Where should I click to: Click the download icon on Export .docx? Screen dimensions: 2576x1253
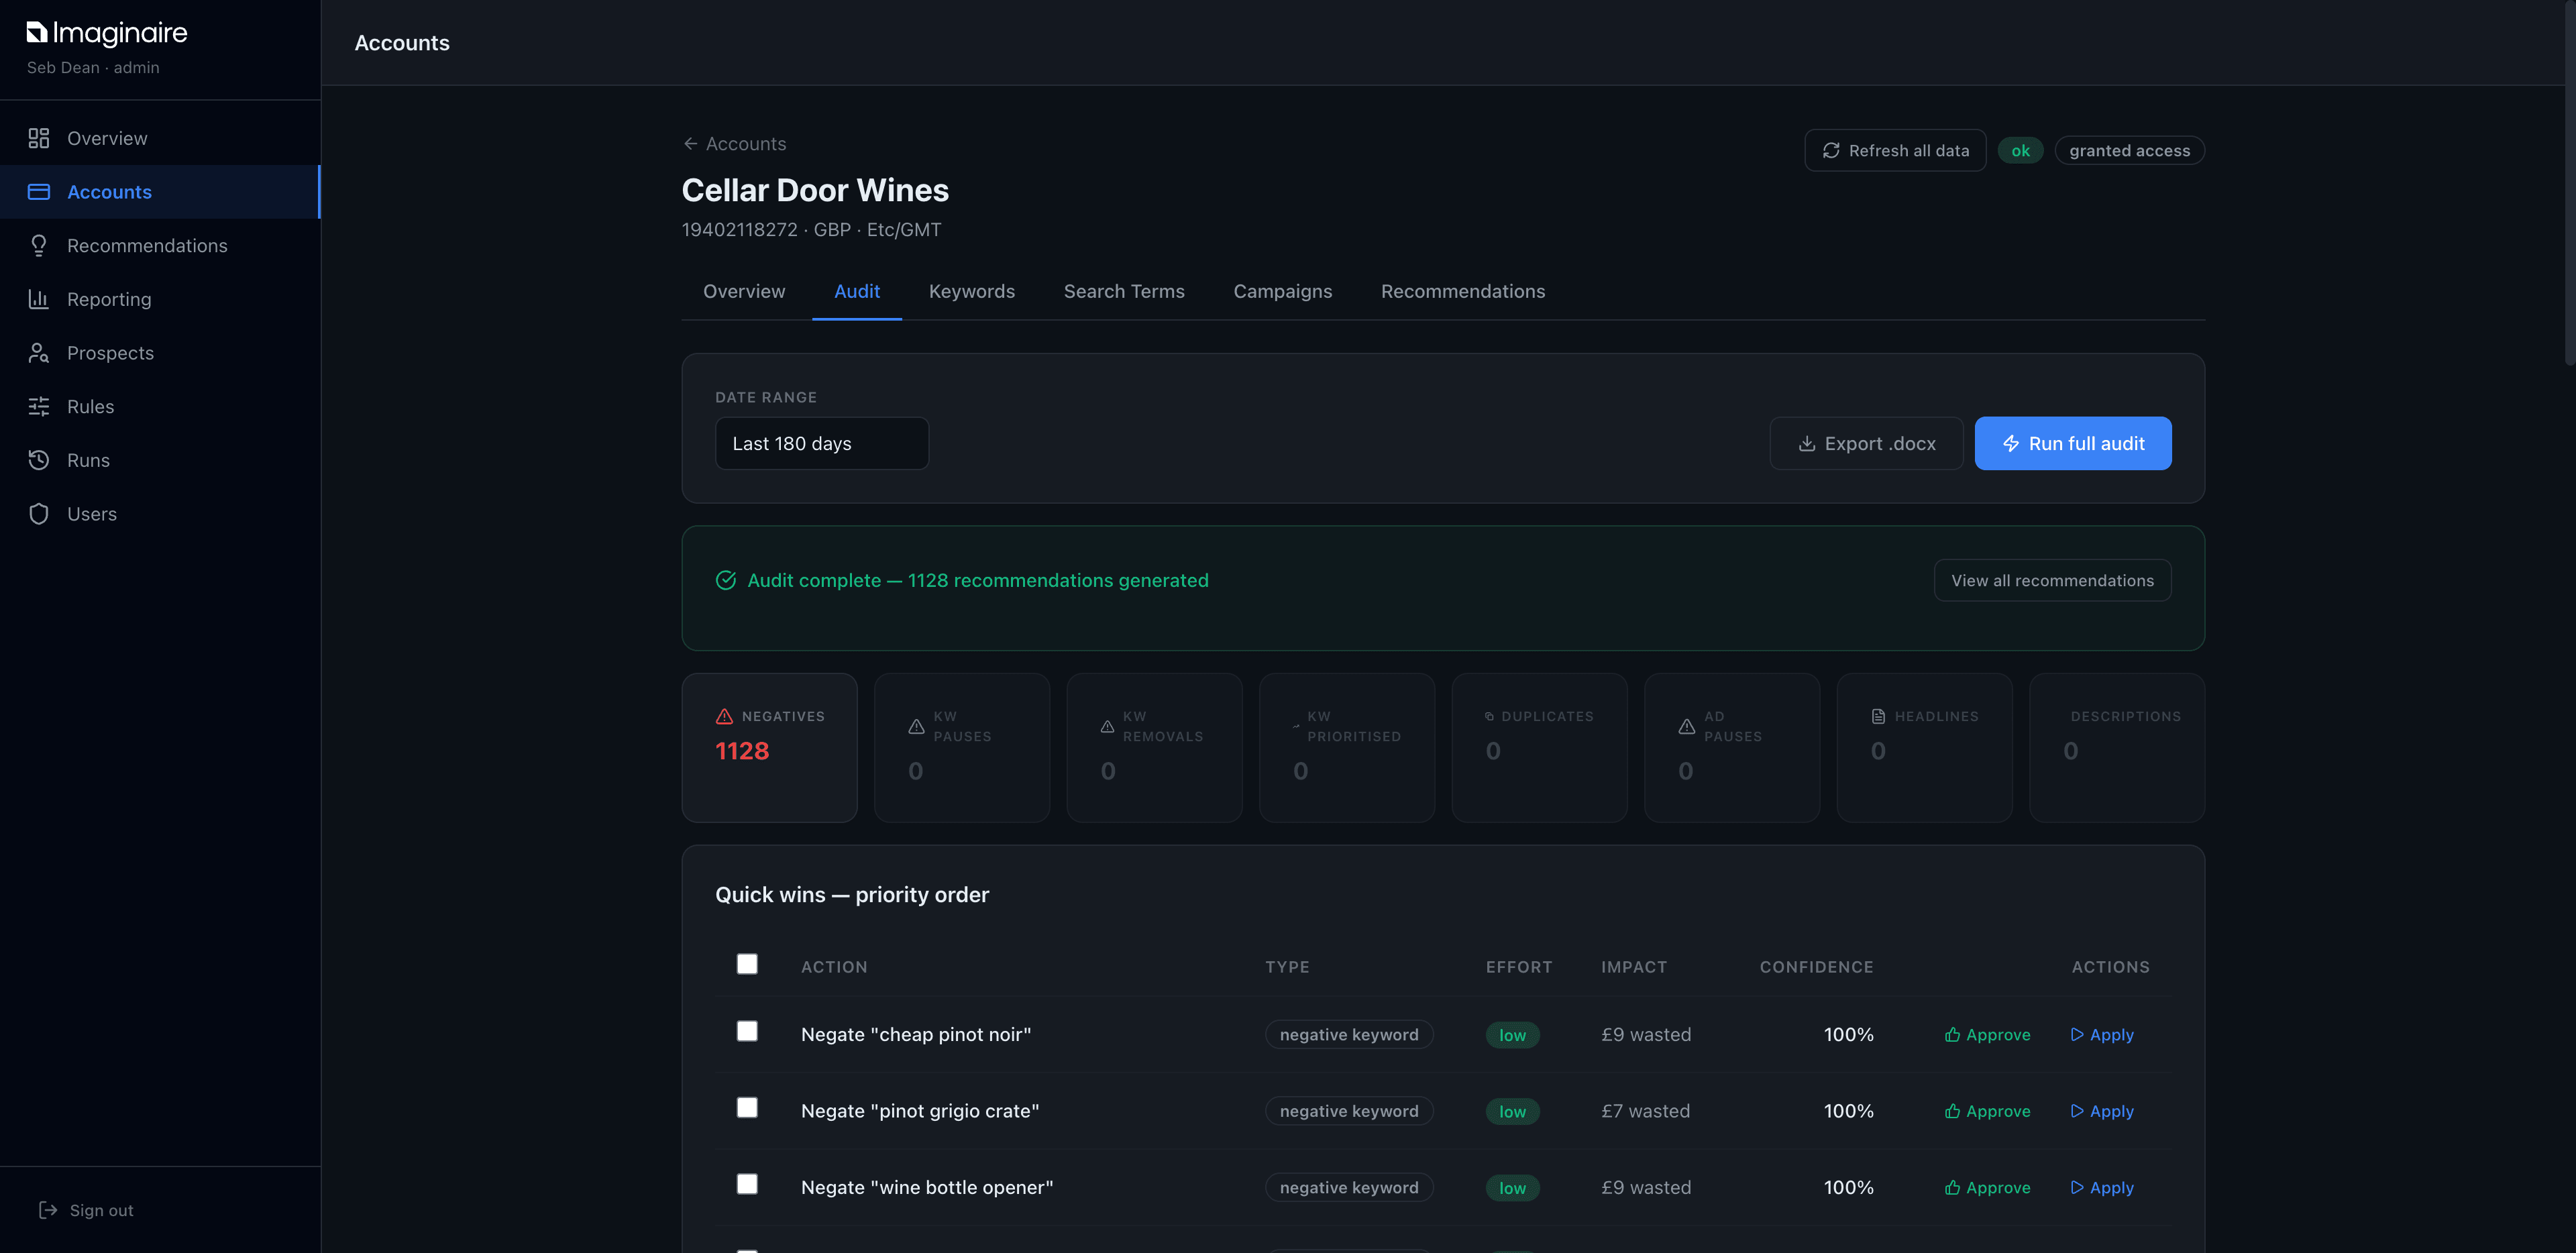coord(1807,444)
